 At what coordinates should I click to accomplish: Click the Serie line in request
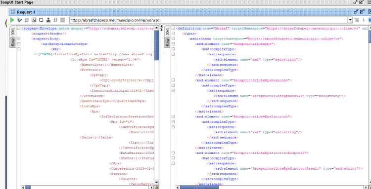(x=96, y=137)
